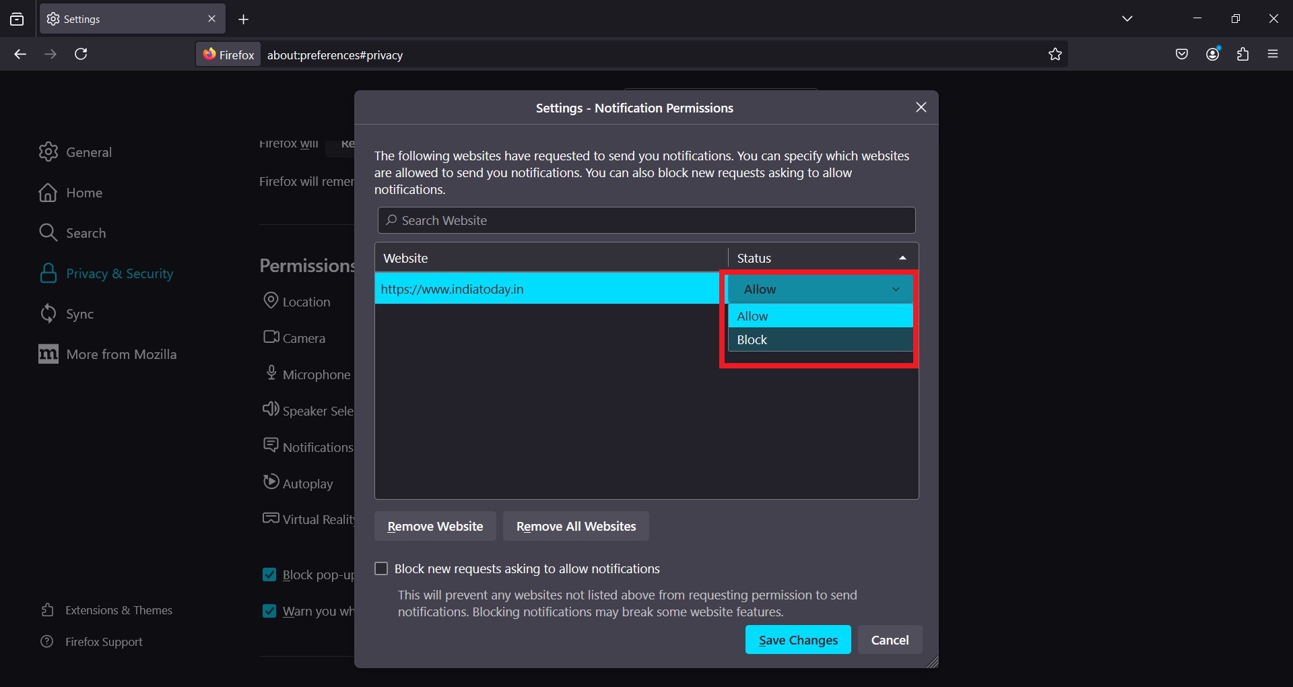The width and height of the screenshot is (1293, 687).
Task: Toggle the Block pop-up windows checkbox
Action: [269, 575]
